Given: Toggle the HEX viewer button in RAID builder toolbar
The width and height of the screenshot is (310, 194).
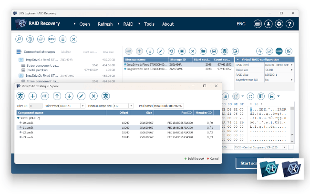Looking at the screenshot, I should tap(279, 51).
